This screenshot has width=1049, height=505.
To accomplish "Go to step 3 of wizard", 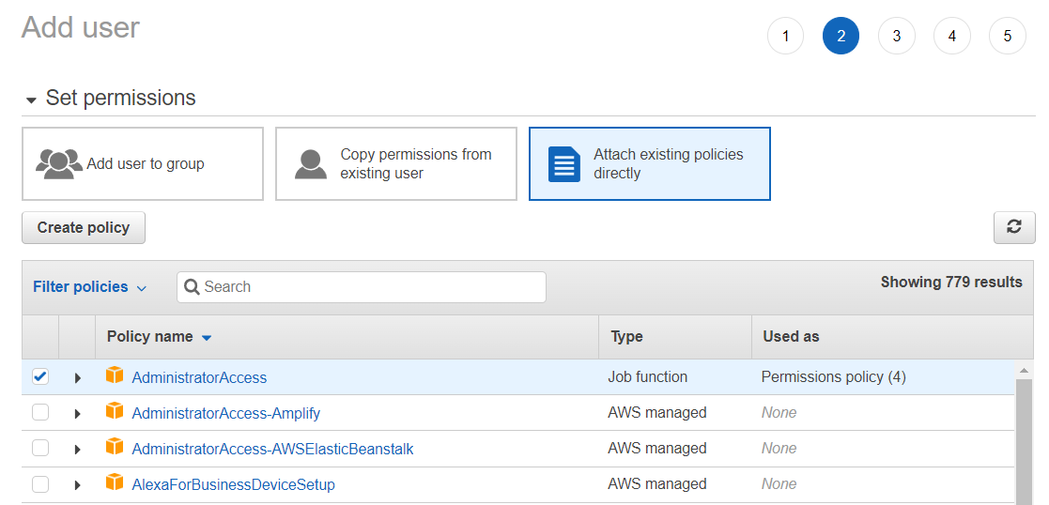I will pos(896,37).
